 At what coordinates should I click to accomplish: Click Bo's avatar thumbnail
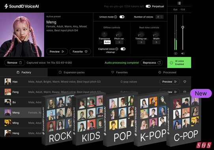pyautogui.click(x=8, y=102)
